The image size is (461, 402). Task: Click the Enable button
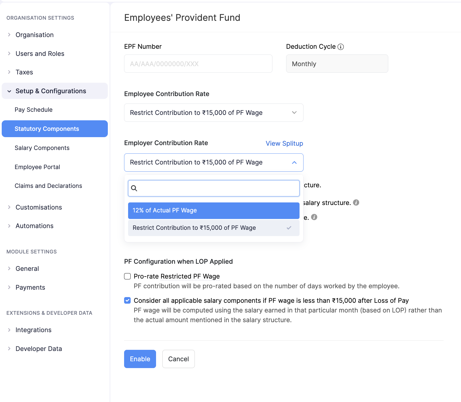[x=140, y=359]
